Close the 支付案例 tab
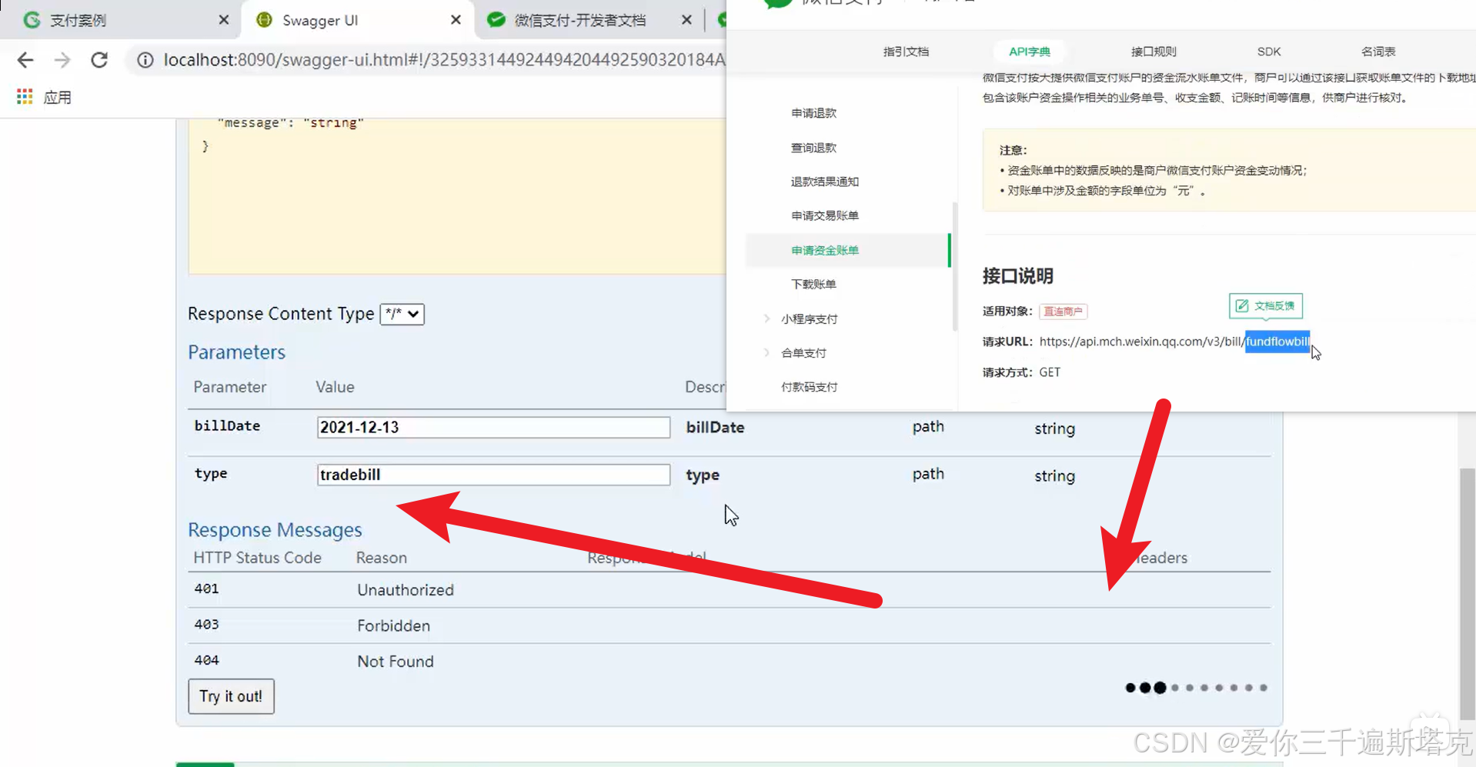This screenshot has width=1476, height=767. [223, 20]
